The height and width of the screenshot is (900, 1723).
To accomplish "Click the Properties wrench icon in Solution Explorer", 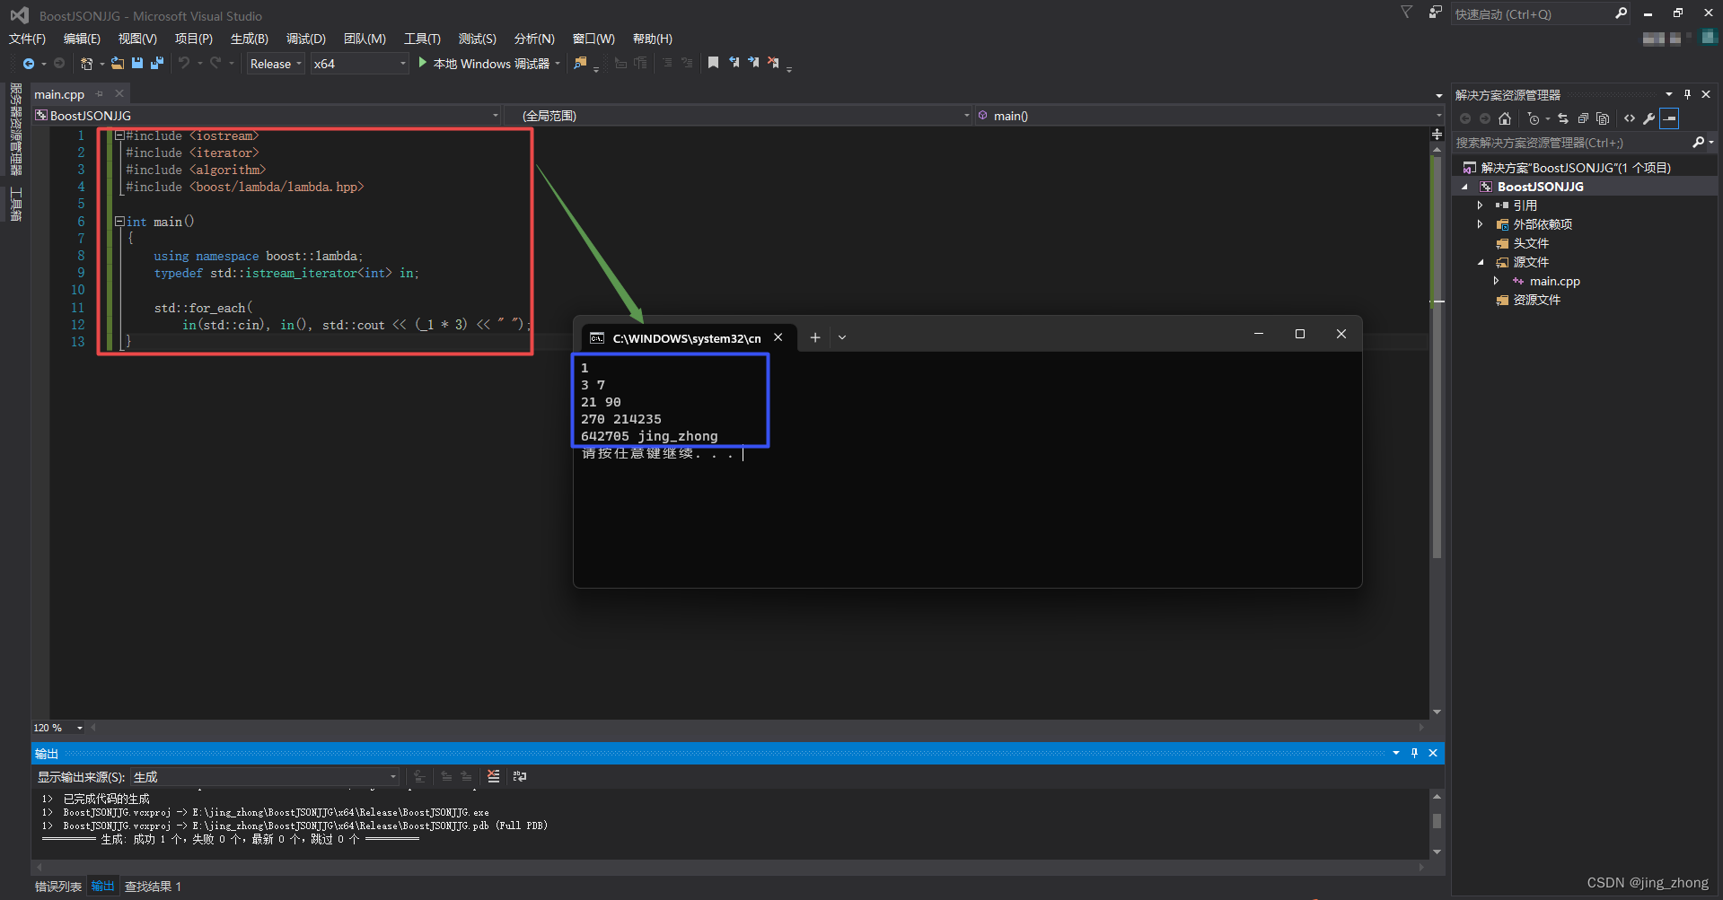I will (1649, 118).
